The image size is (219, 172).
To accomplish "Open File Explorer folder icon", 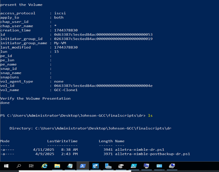I will point(57,166).
